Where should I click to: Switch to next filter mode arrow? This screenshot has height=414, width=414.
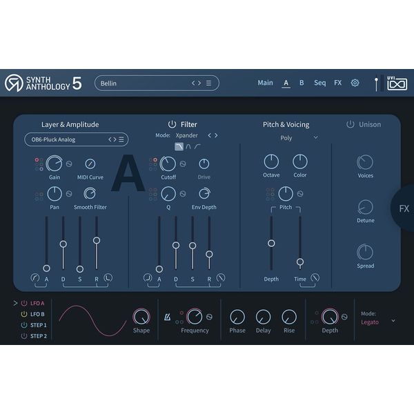tap(216, 135)
